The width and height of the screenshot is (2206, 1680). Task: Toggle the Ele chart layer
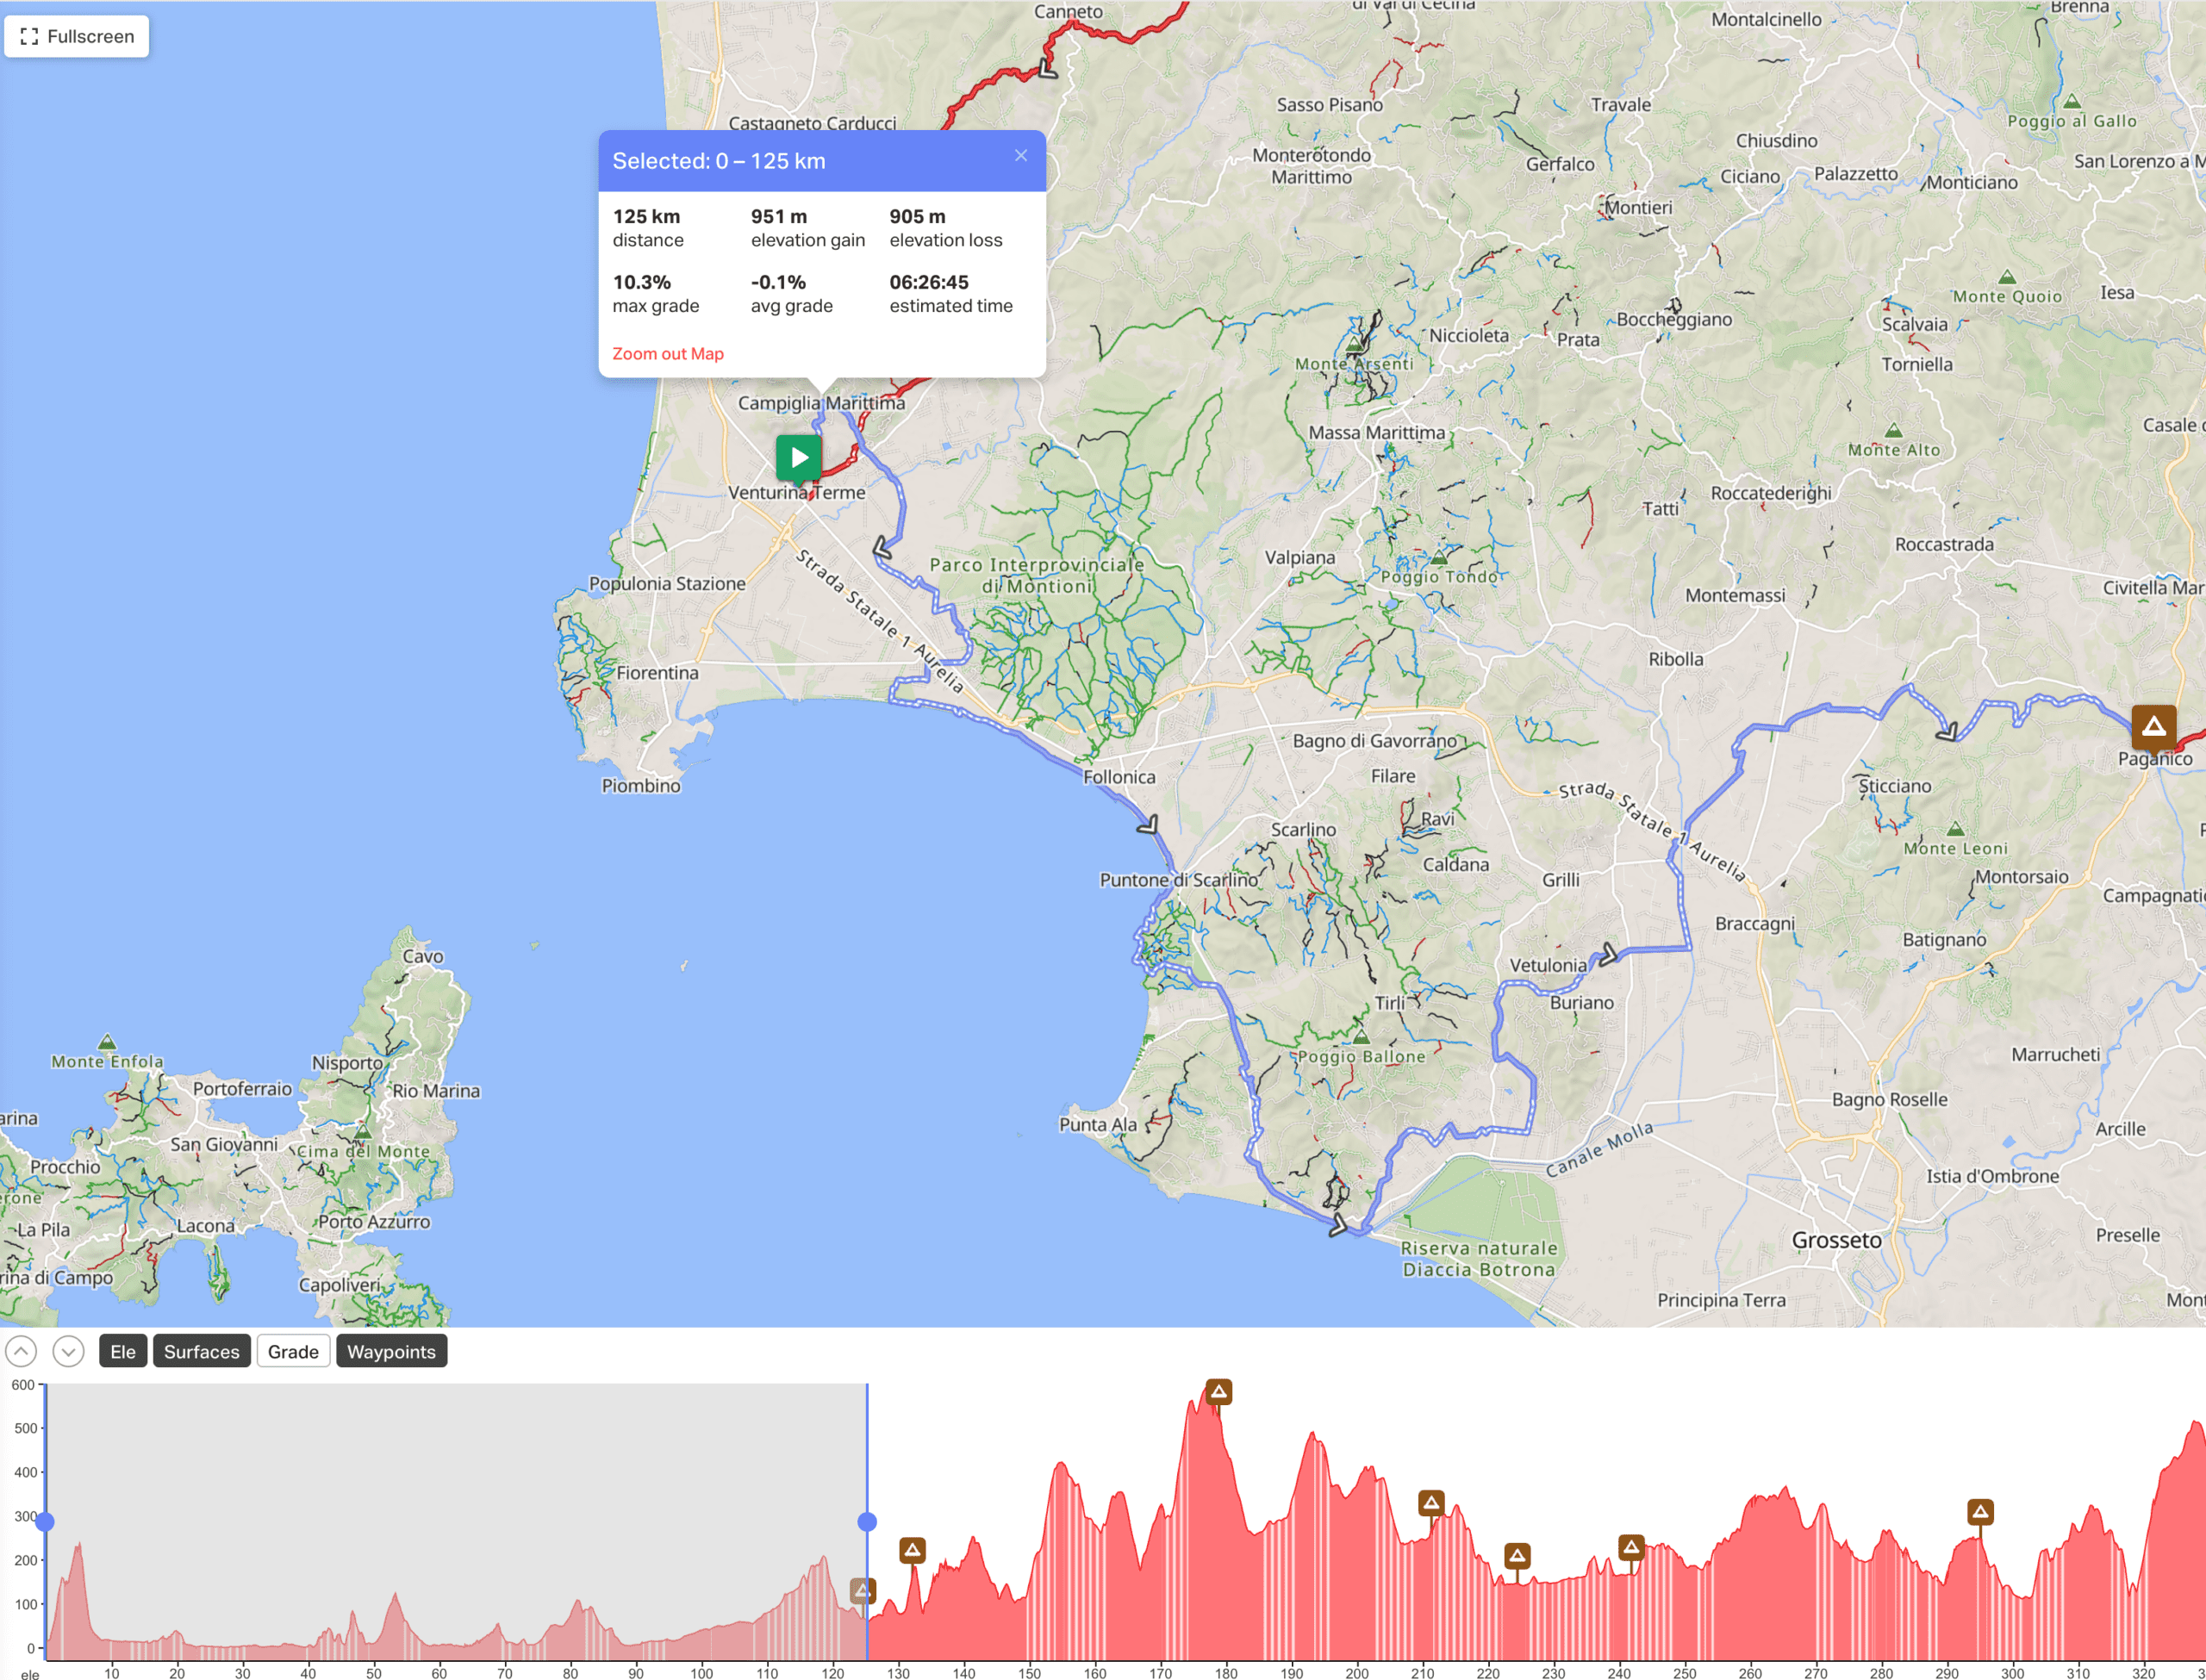pyautogui.click(x=123, y=1352)
